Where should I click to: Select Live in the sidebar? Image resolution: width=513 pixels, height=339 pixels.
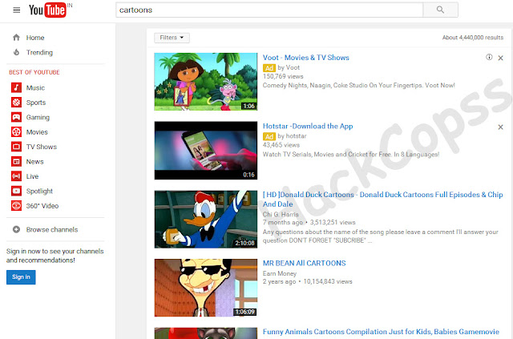32,176
